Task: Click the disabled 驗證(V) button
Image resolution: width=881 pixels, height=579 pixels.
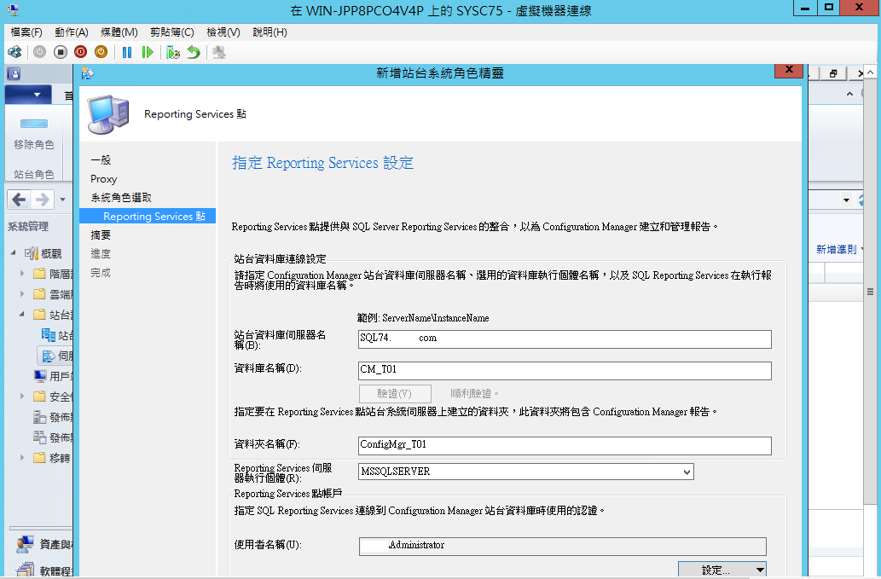Action: 395,394
